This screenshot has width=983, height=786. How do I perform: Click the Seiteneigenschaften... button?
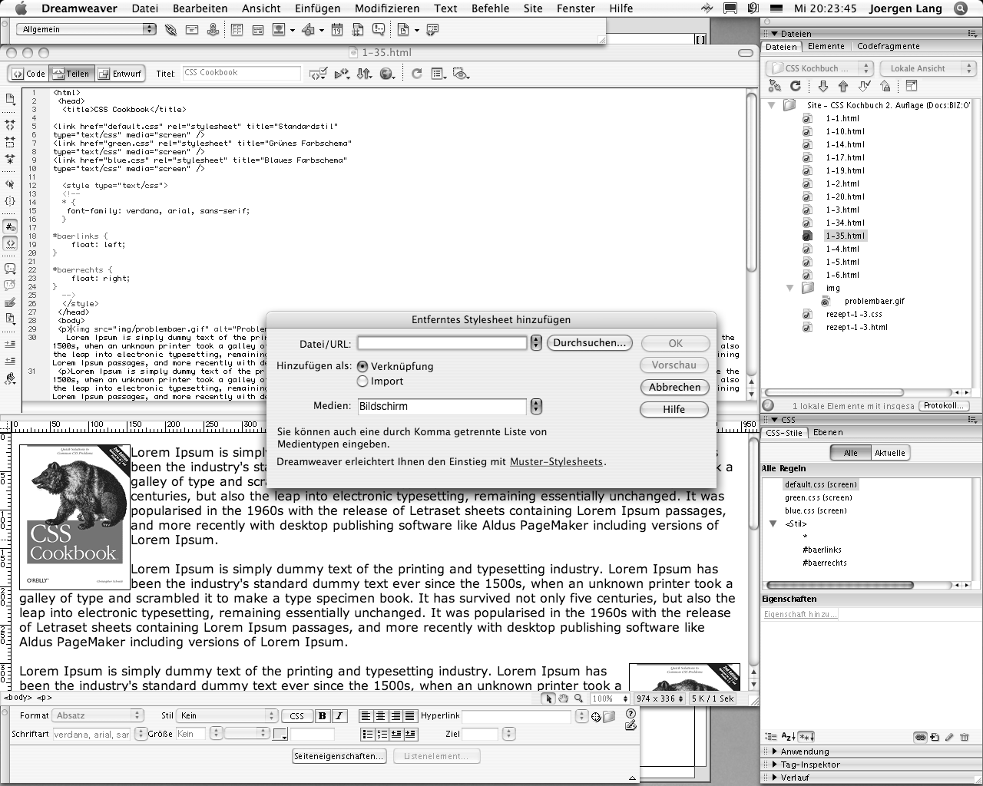(x=339, y=756)
